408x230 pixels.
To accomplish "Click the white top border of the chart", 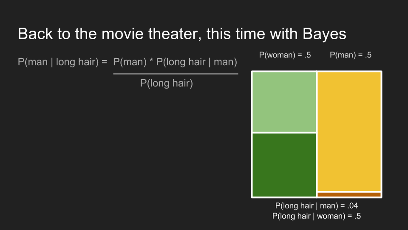I will pyautogui.click(x=317, y=71).
